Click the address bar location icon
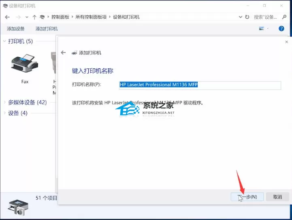This screenshot has width=292, height=220. pos(42,17)
